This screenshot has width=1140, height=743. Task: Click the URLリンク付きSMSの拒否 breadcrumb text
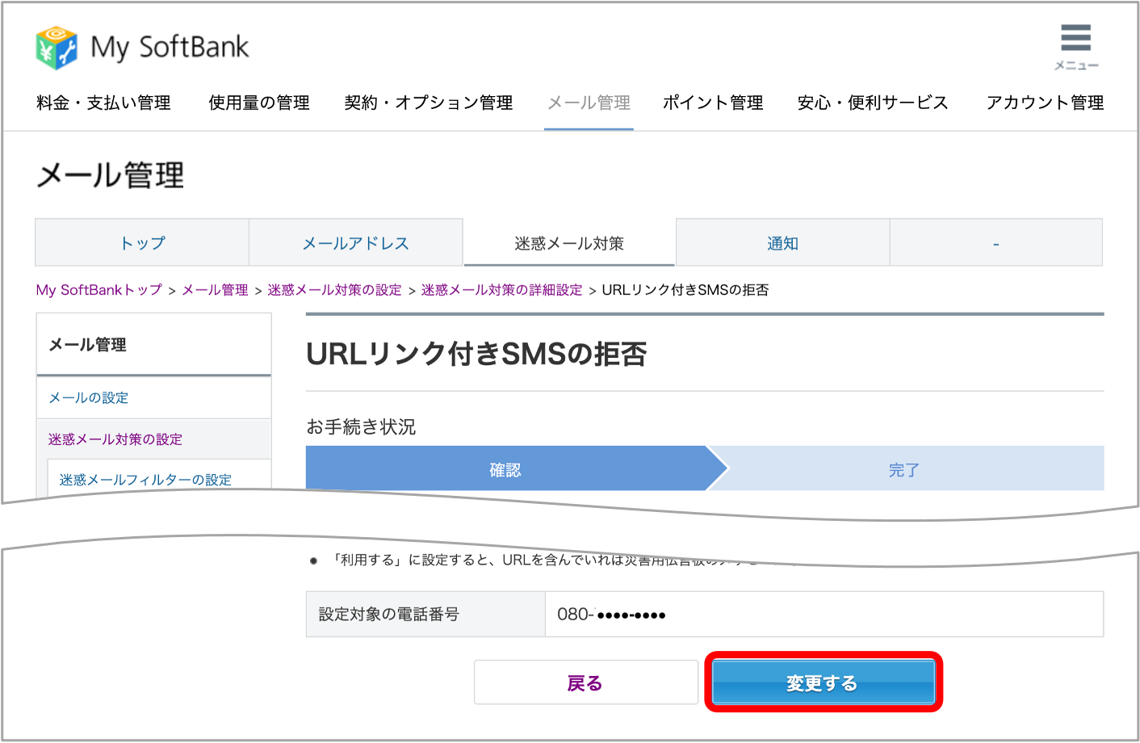point(685,290)
